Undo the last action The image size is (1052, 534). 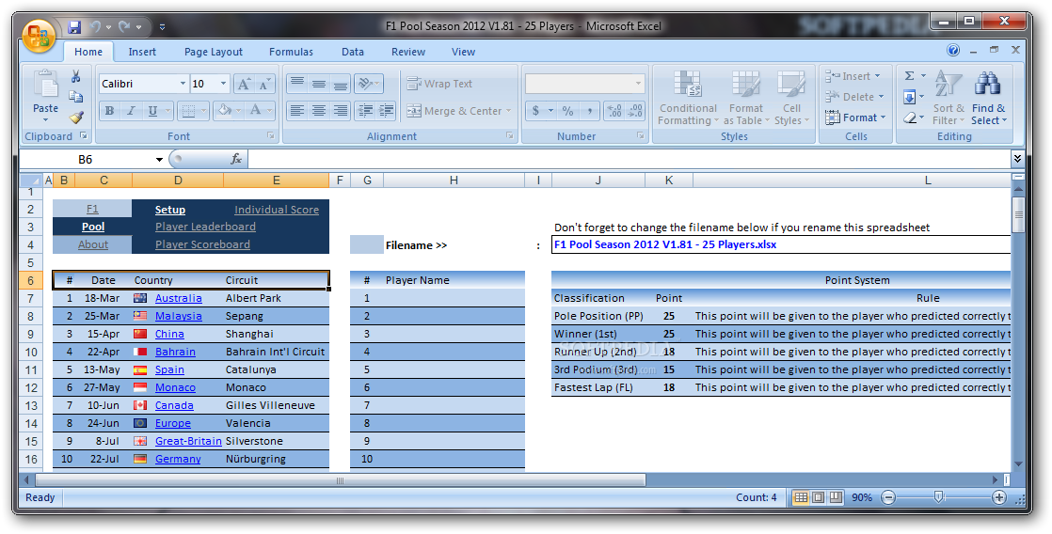(95, 27)
